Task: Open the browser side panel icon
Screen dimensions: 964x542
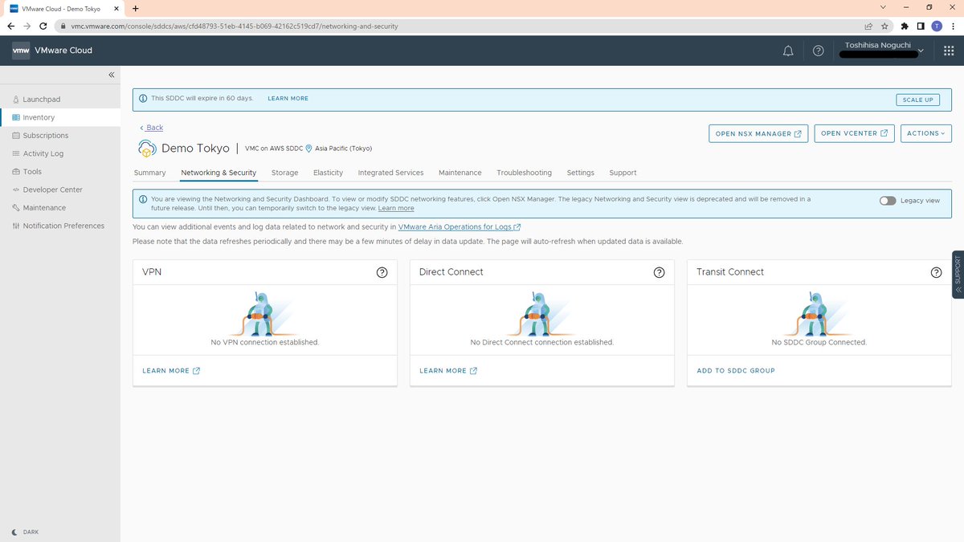Action: tap(921, 26)
